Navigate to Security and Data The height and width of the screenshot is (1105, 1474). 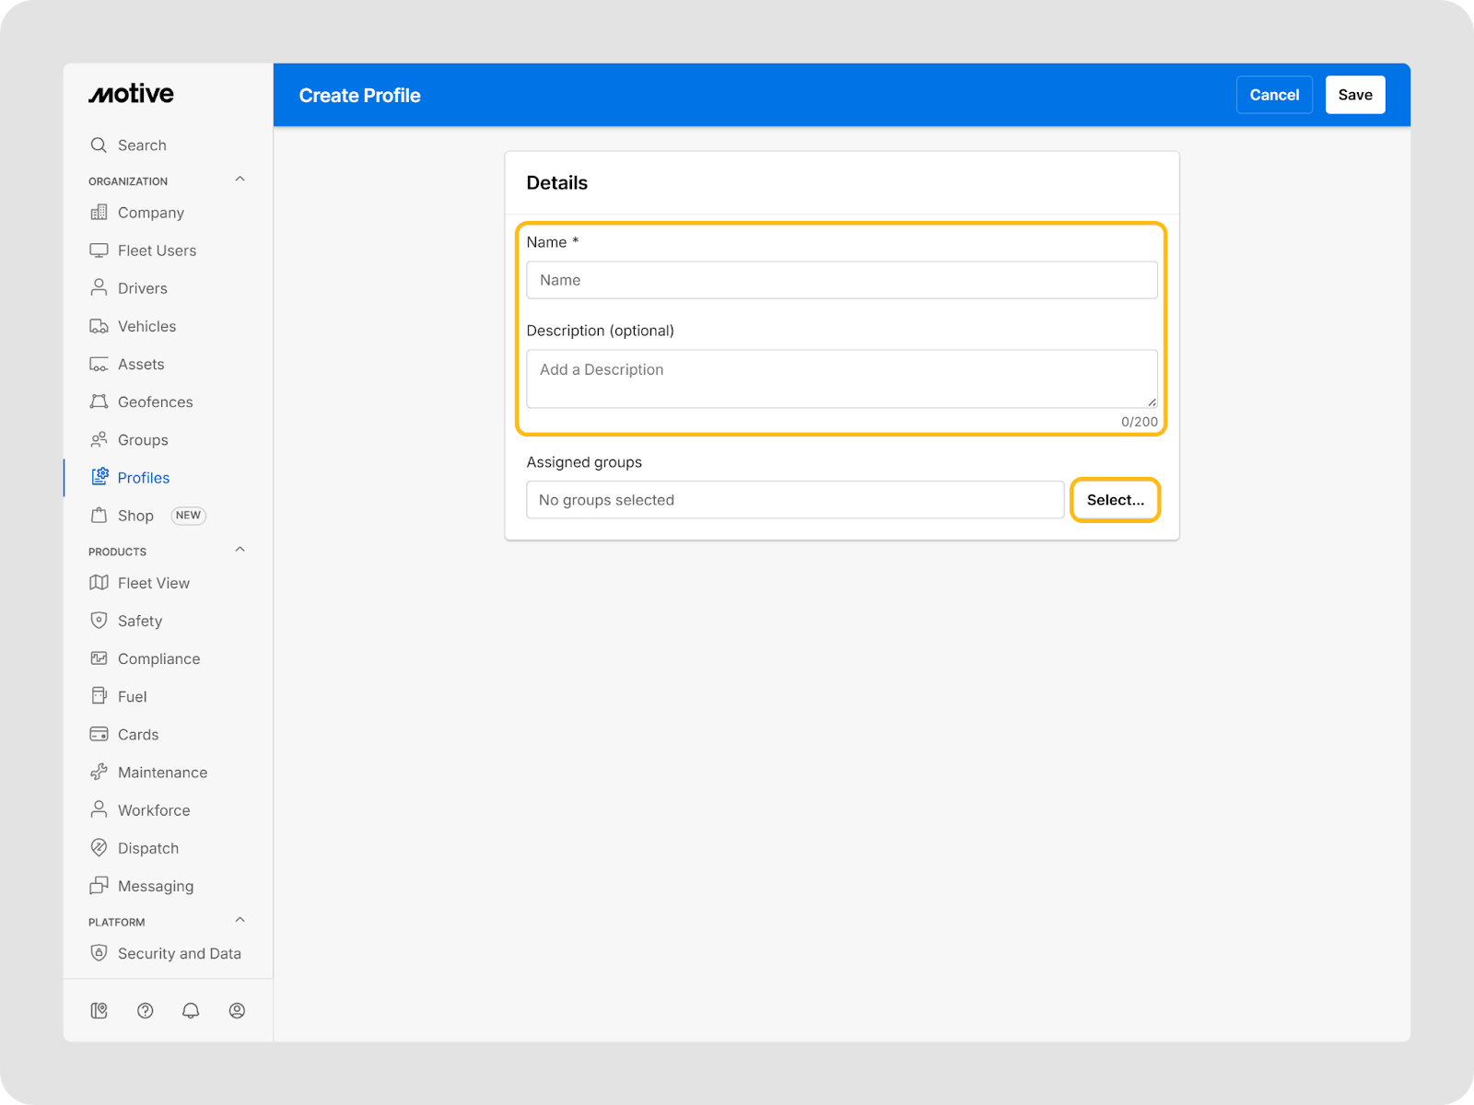click(x=179, y=954)
